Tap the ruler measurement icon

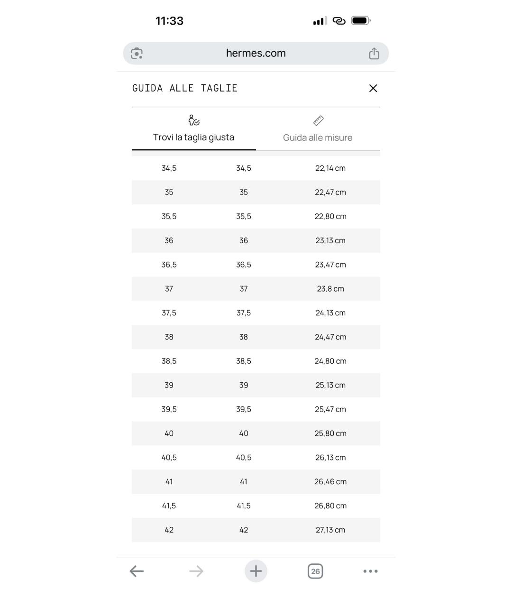(319, 120)
